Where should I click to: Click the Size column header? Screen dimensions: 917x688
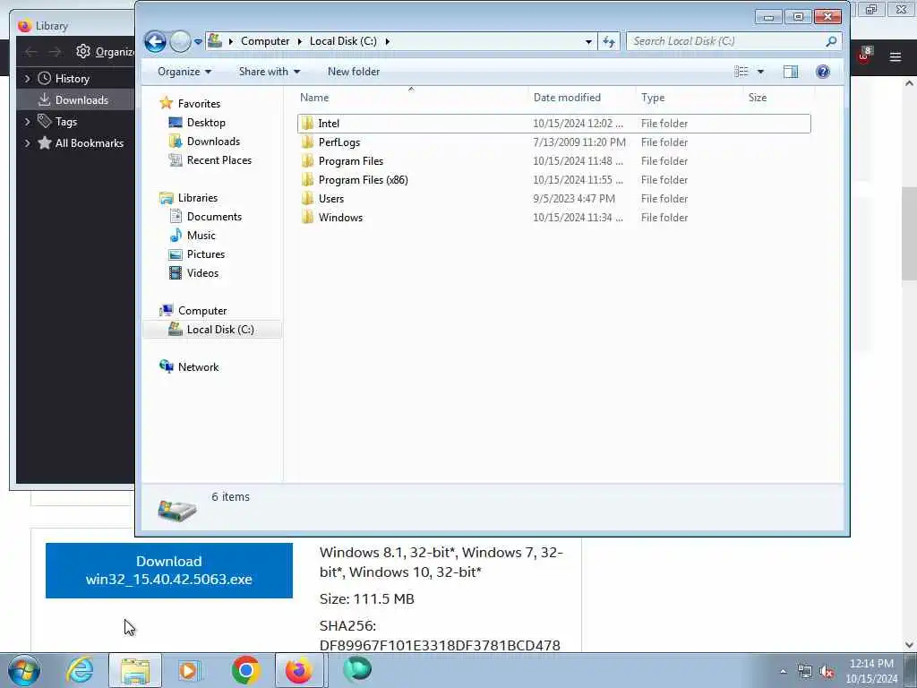click(x=778, y=97)
